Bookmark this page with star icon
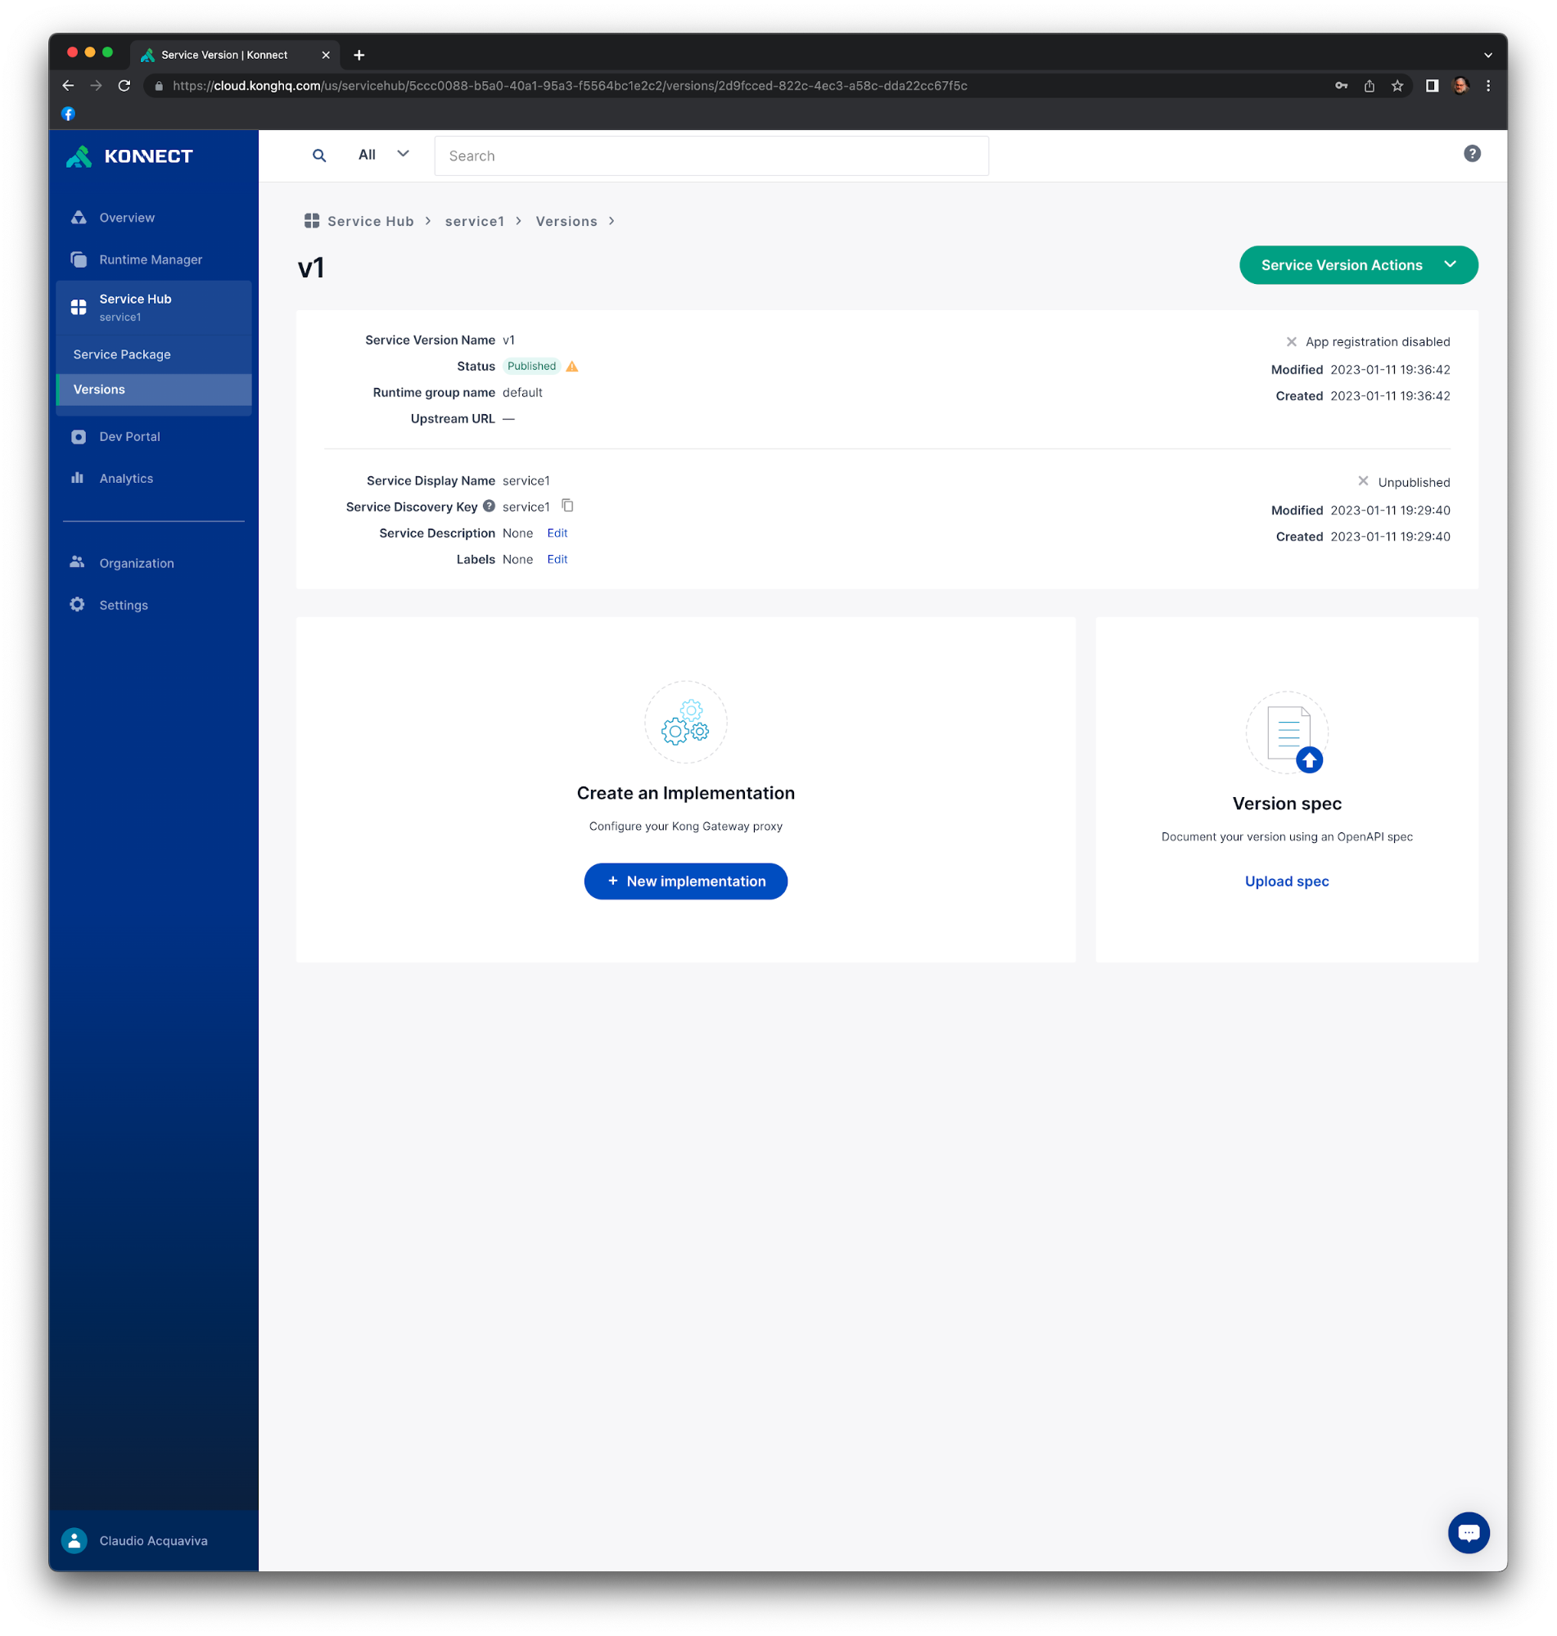1557x1636 pixels. (x=1397, y=85)
